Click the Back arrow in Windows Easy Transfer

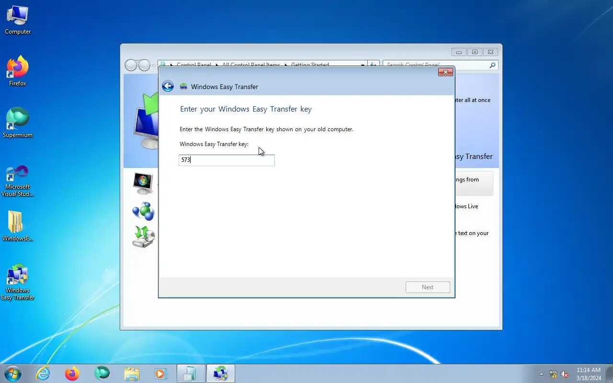tap(168, 86)
